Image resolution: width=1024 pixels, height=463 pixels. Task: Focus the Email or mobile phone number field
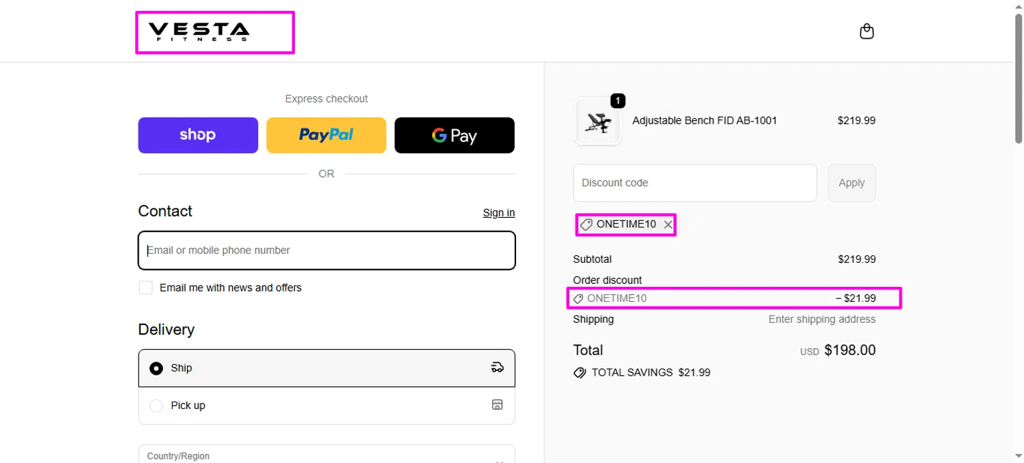pos(326,250)
